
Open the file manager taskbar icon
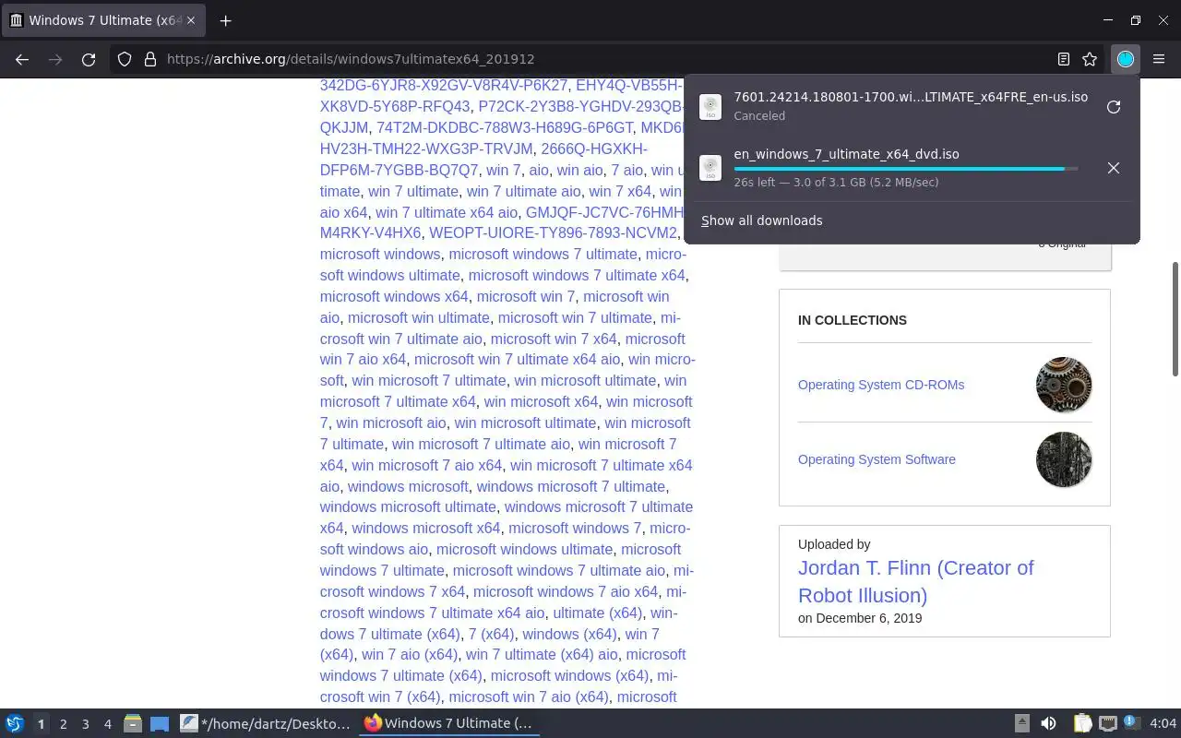132,723
